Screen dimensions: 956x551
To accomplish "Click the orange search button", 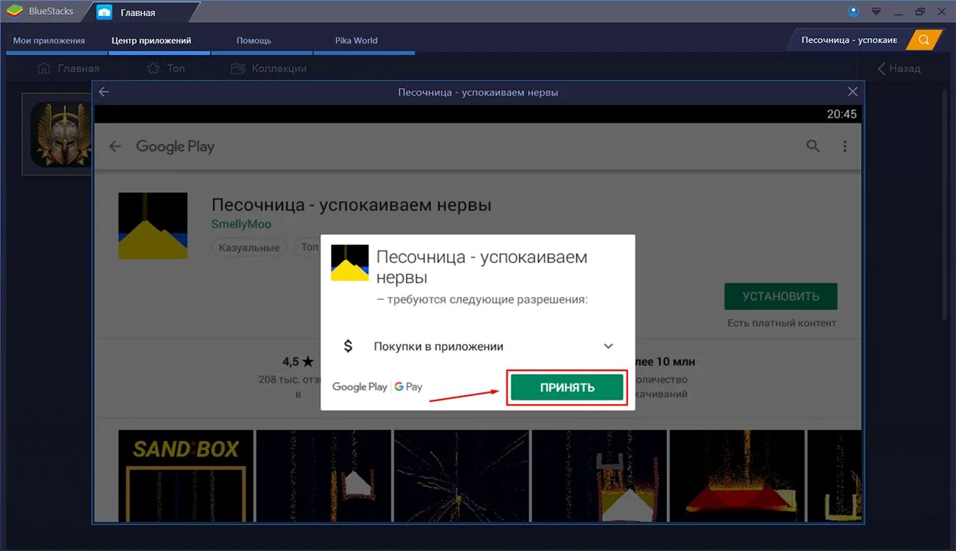I will coord(924,40).
